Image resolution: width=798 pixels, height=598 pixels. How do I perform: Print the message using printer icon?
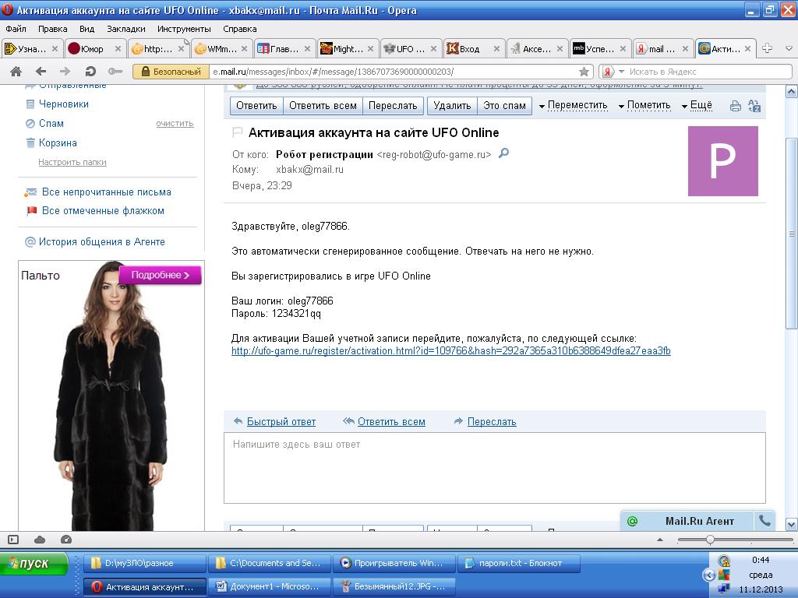736,106
